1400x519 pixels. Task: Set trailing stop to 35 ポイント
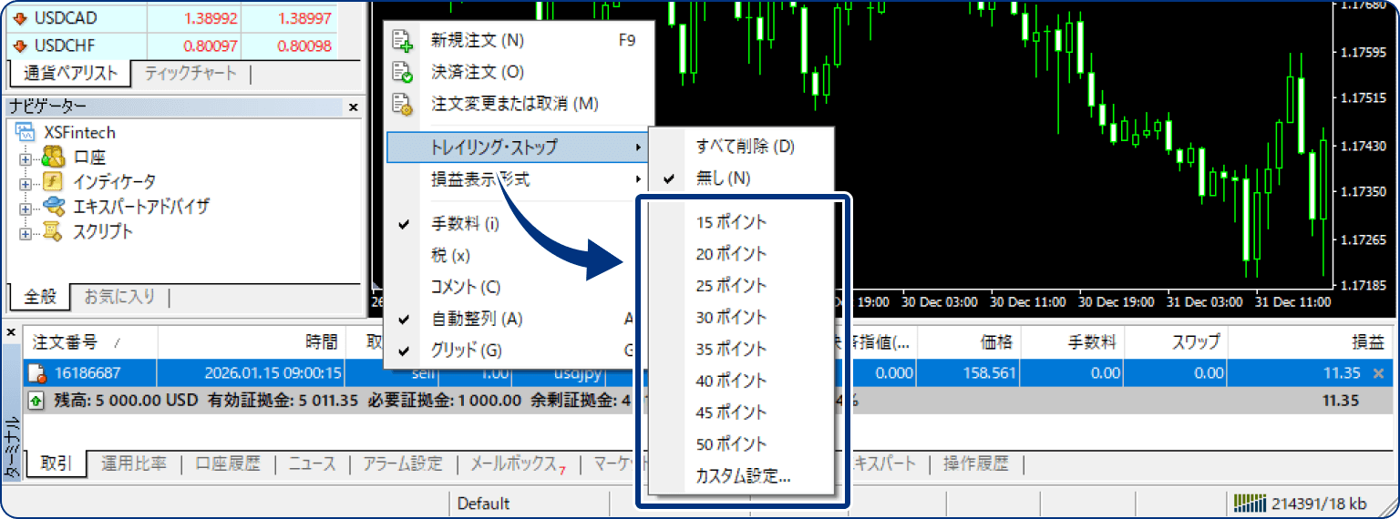(x=740, y=349)
